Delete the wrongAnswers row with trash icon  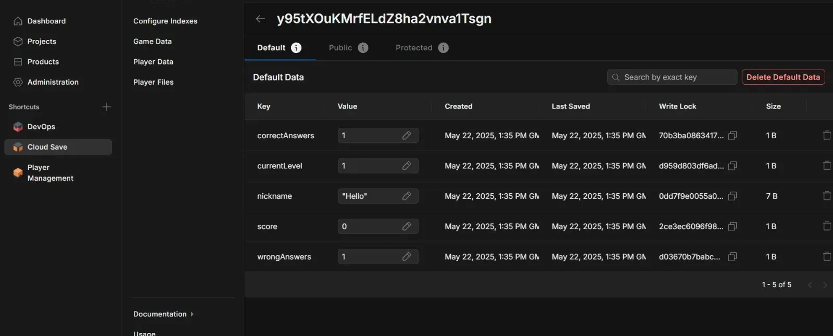(827, 257)
